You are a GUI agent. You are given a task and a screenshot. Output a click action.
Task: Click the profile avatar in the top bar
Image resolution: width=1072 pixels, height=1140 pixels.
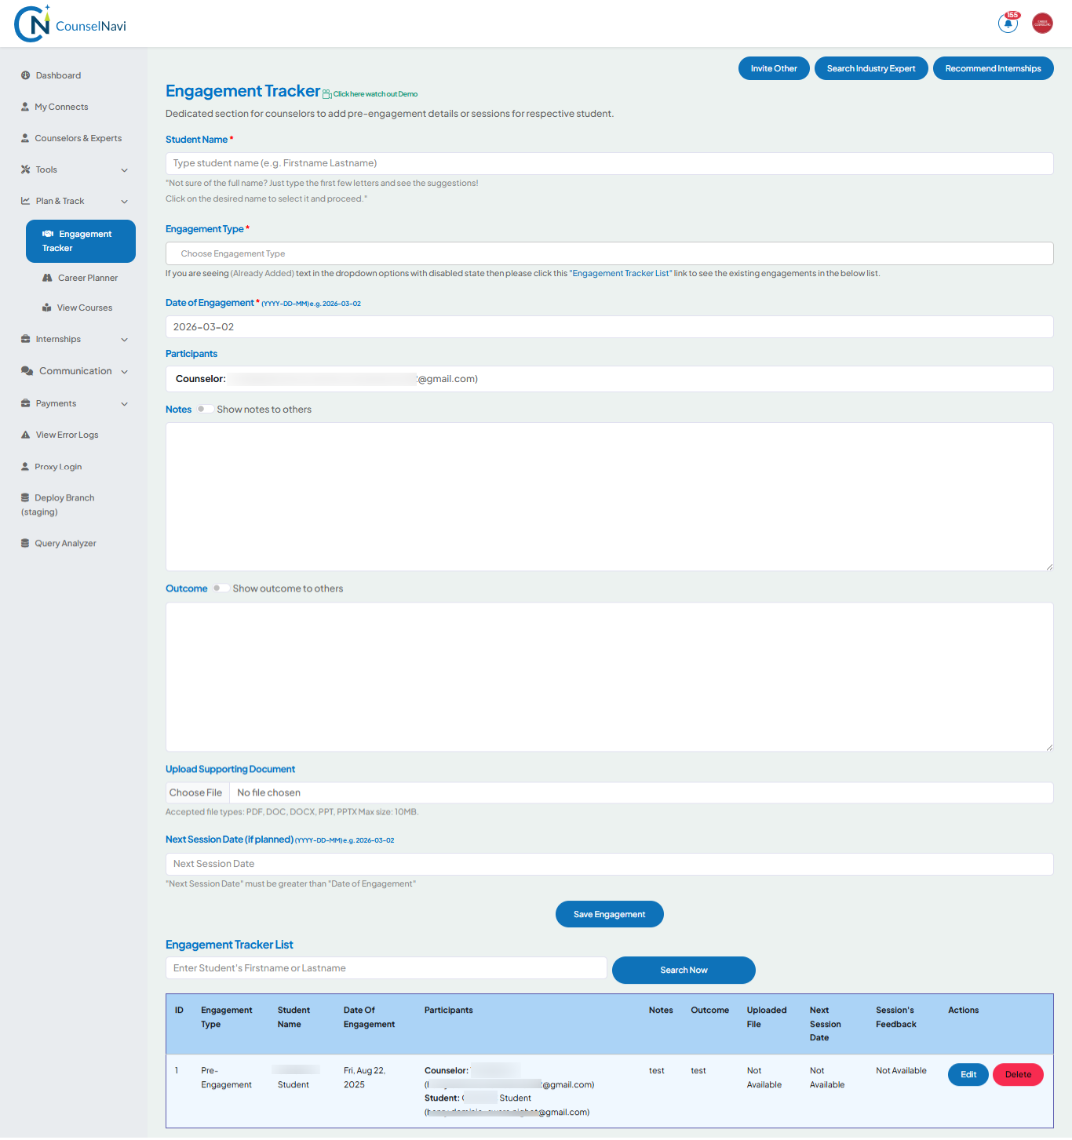coord(1042,23)
